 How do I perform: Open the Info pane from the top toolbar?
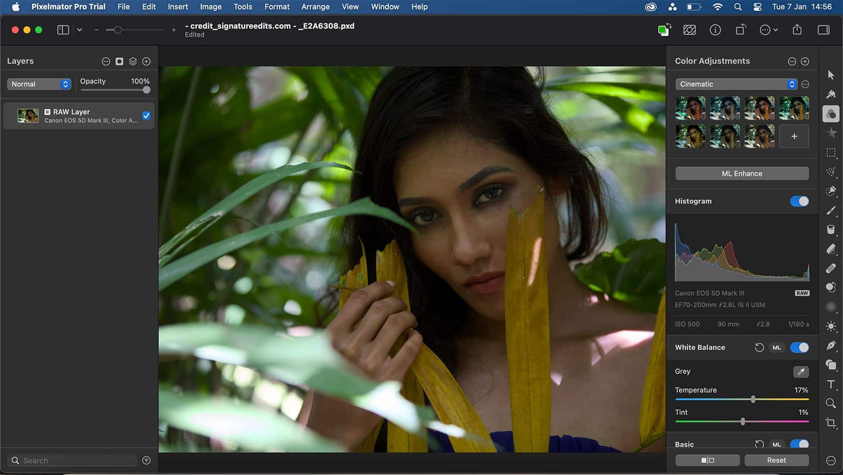[716, 30]
